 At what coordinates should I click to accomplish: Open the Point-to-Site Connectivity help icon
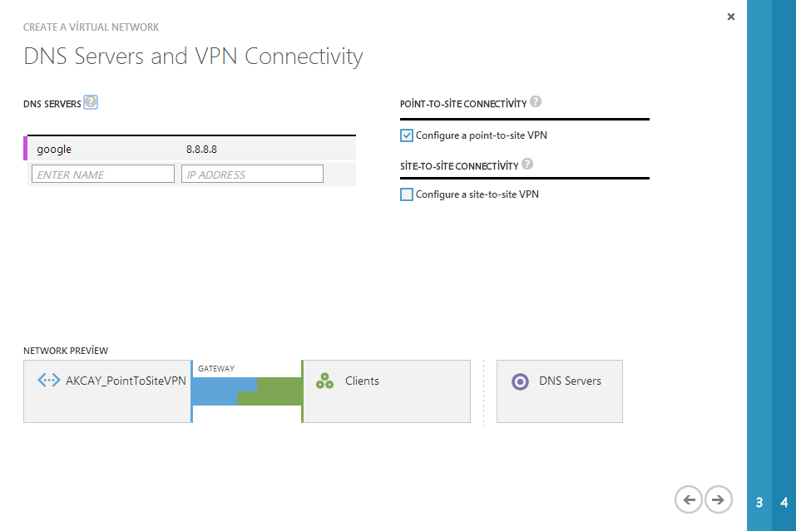(536, 101)
